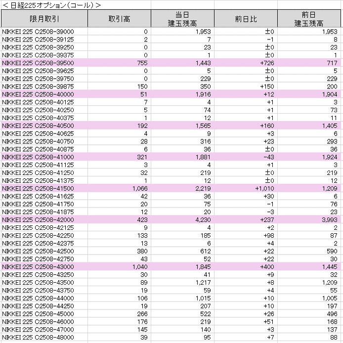
Task: Click row label NIKKEI 225 C2508-39875
Action: [x=38, y=86]
